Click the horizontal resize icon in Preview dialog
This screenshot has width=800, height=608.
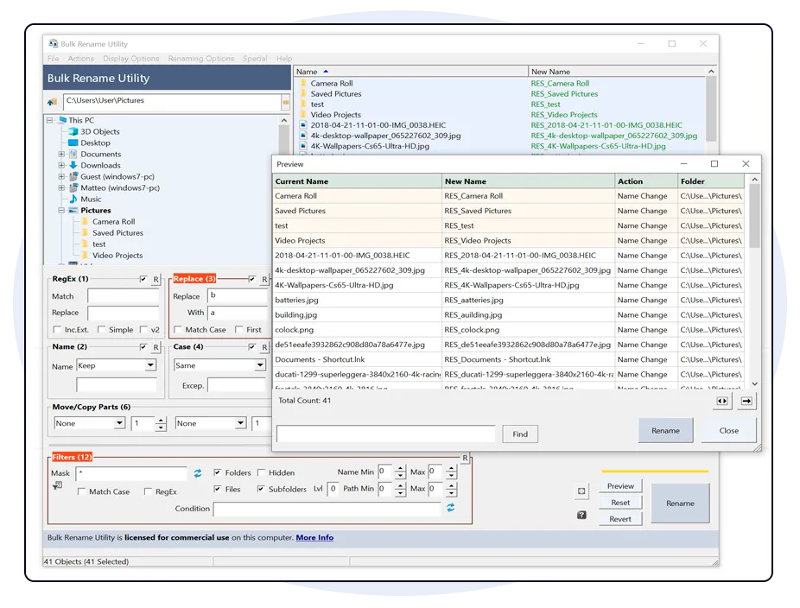(723, 401)
